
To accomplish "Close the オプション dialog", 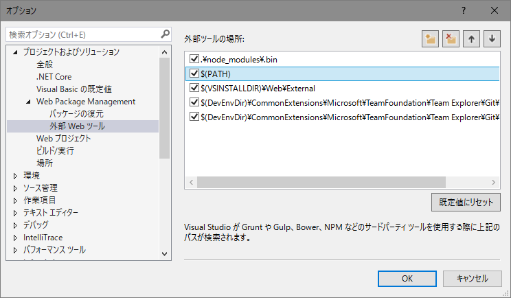I will pyautogui.click(x=495, y=10).
